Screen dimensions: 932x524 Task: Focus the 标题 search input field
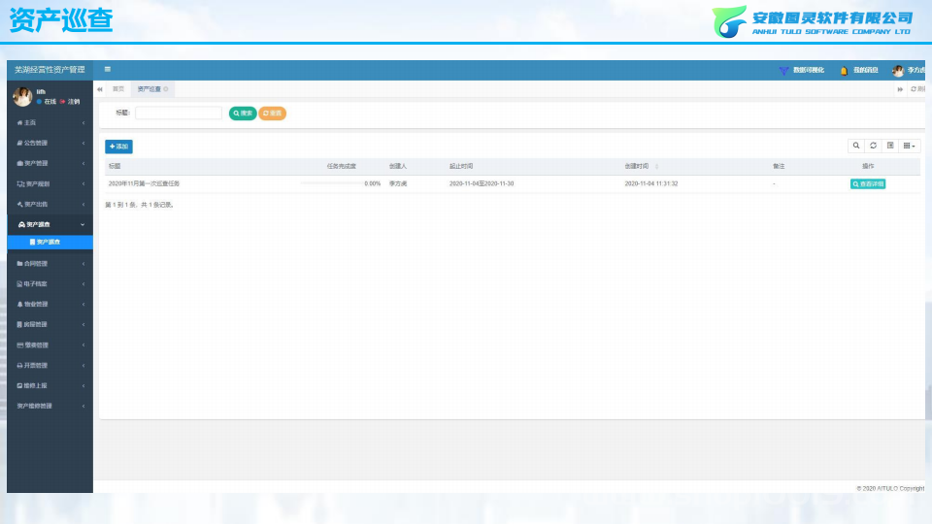tap(179, 113)
